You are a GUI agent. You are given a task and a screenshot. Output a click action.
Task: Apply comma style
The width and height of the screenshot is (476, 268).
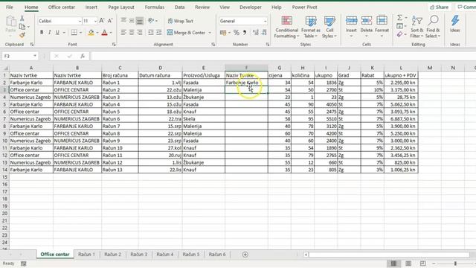coord(245,33)
